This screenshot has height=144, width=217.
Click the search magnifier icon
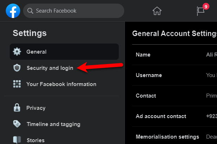[x=30, y=11]
